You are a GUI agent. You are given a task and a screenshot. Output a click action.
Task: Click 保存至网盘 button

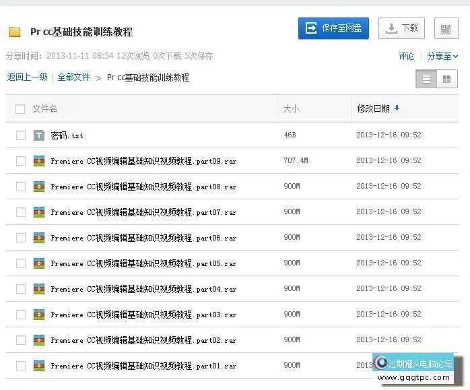tap(333, 28)
